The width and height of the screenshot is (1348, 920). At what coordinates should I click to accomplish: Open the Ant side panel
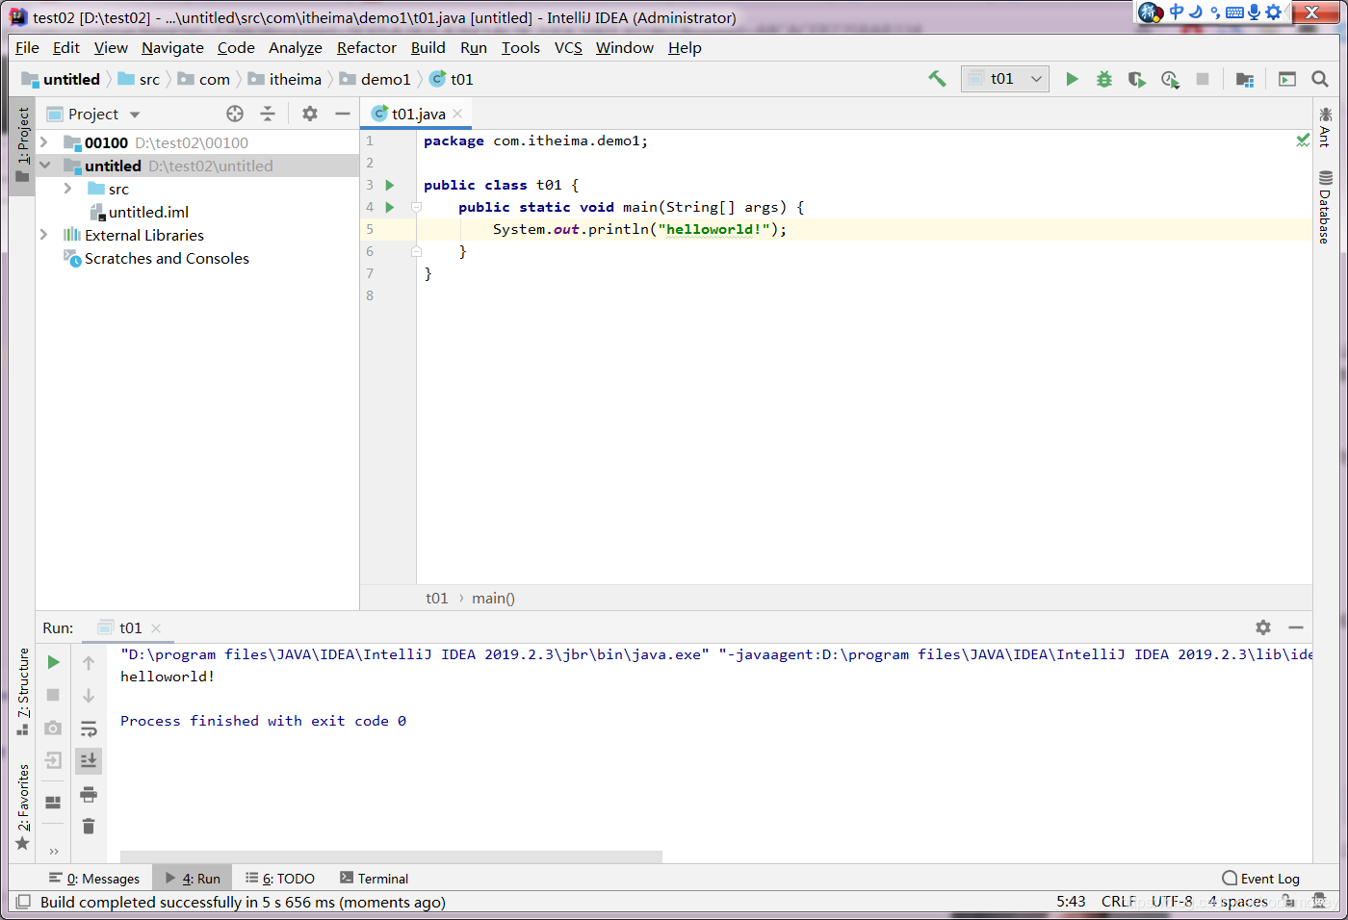[x=1326, y=127]
